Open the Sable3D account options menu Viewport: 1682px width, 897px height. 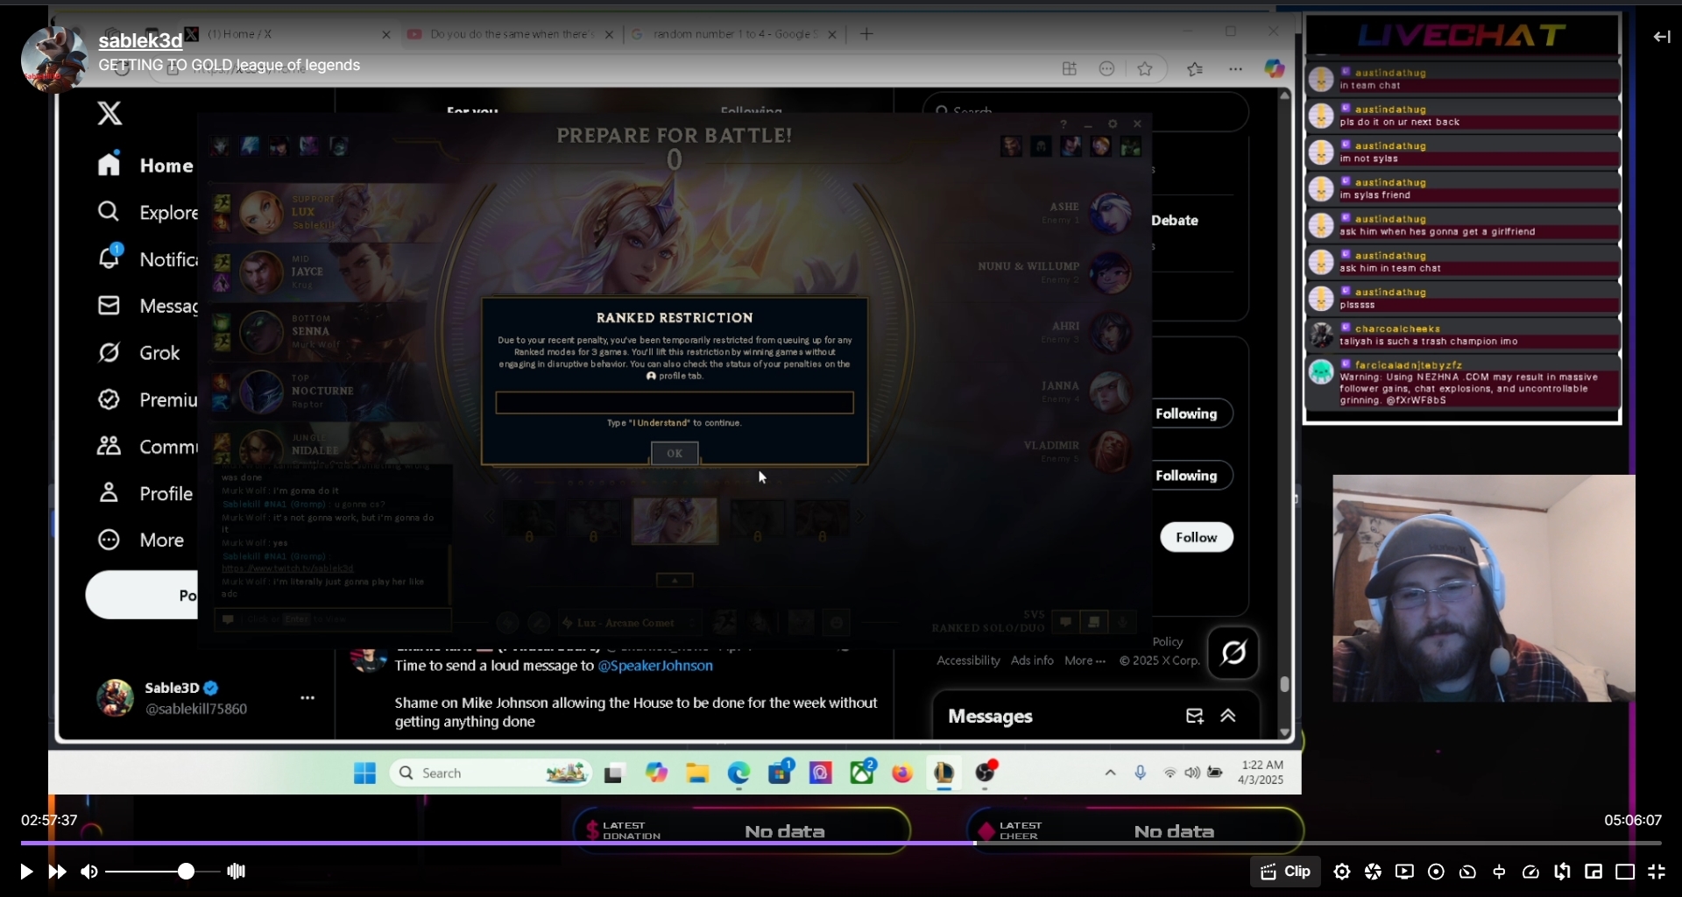coord(307,698)
